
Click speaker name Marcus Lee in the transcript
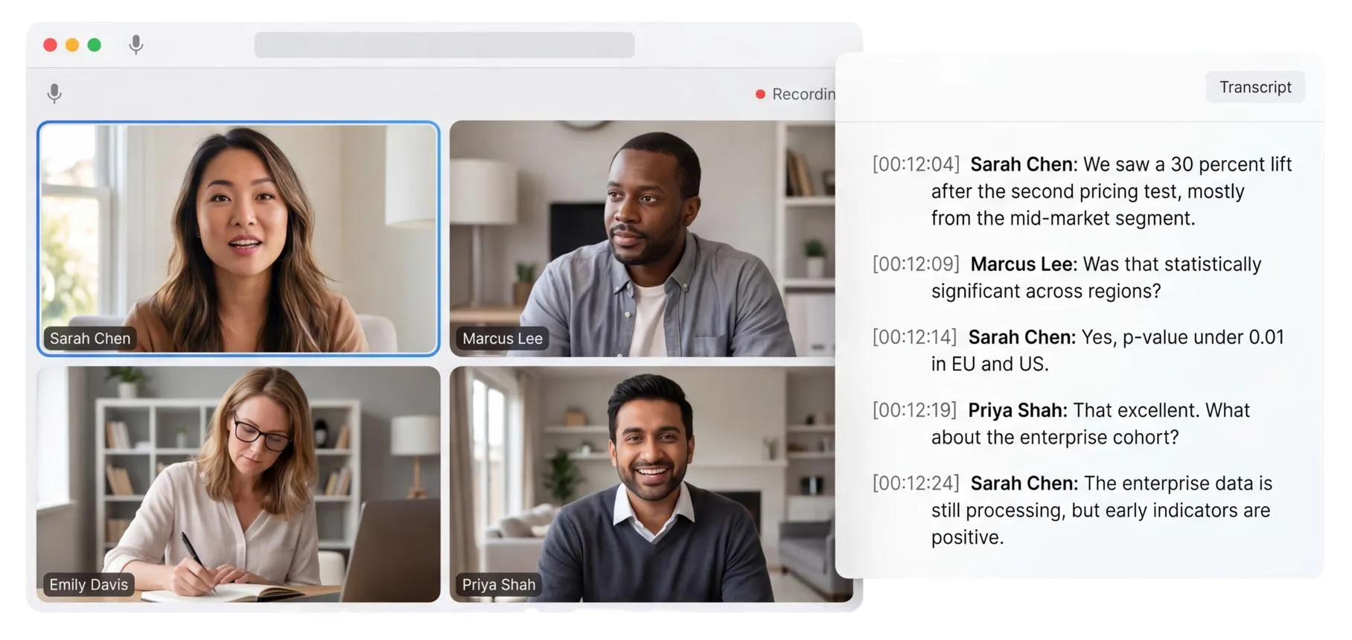click(x=1024, y=264)
